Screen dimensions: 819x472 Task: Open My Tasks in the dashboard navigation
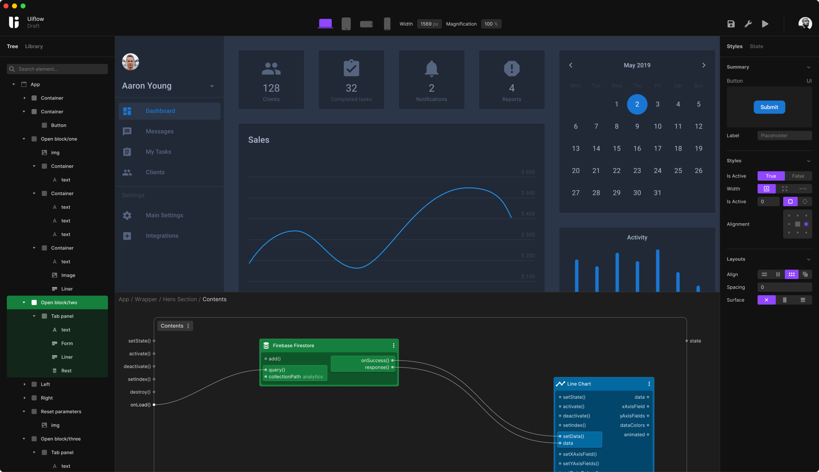click(x=158, y=152)
